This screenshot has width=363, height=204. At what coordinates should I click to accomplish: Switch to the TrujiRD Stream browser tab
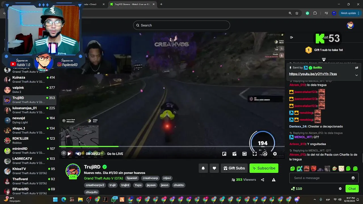tap(132, 4)
